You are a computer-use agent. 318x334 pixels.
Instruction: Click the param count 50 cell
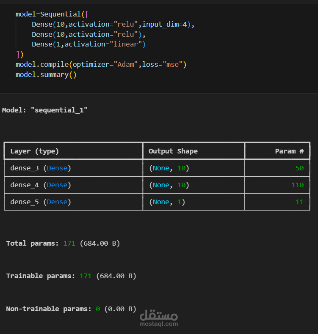pos(299,168)
